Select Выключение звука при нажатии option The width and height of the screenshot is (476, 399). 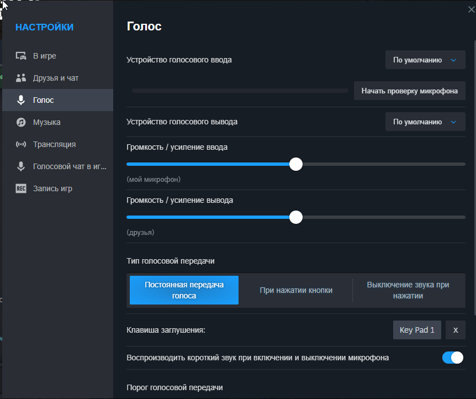pyautogui.click(x=408, y=290)
